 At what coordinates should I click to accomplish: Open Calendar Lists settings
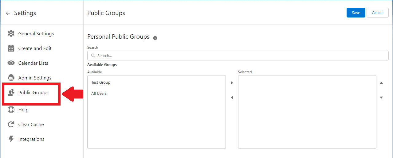pos(33,63)
